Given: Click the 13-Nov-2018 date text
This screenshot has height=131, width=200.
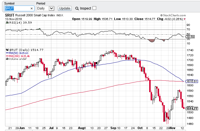Looking at the screenshot, I should [x=14, y=19].
